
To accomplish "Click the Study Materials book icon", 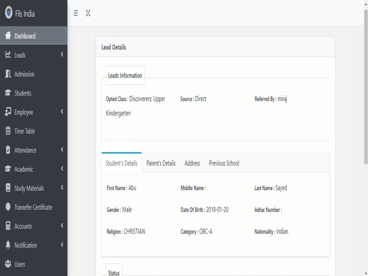I will [8, 188].
